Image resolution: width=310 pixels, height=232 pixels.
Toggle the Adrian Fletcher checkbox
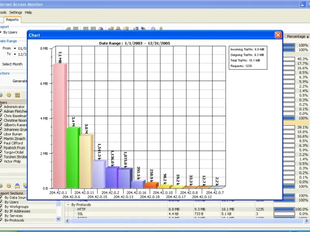click(1, 111)
